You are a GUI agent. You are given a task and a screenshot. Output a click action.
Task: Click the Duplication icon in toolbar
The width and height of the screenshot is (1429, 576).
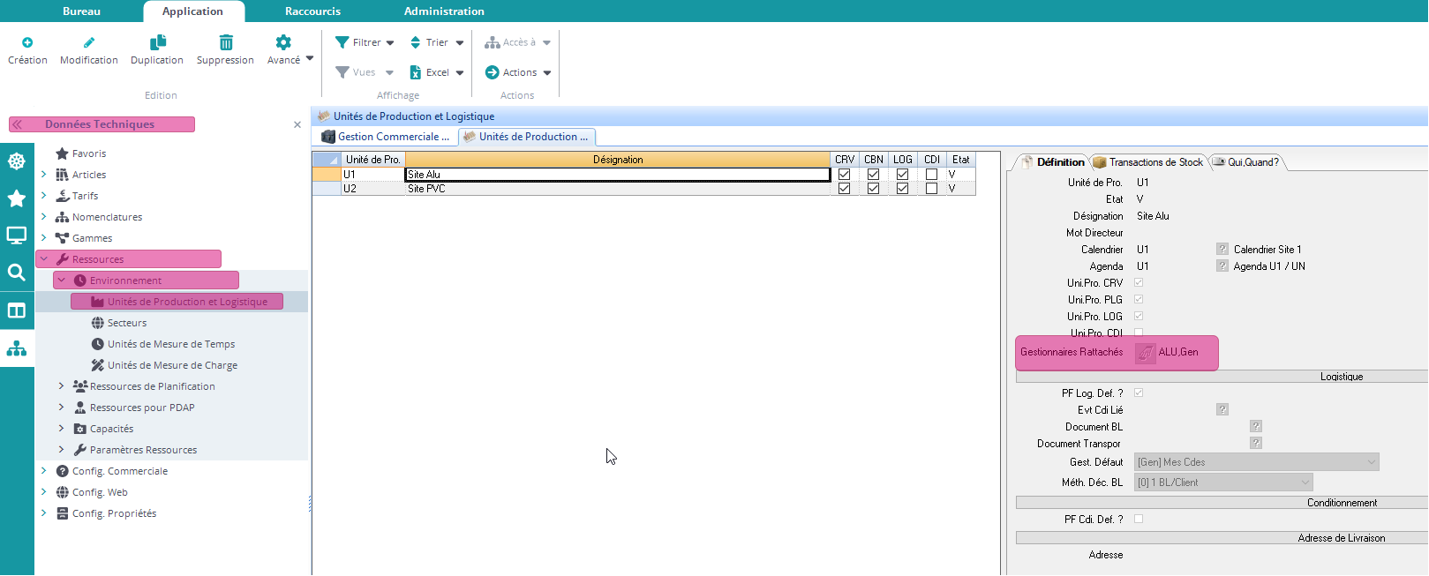[157, 42]
